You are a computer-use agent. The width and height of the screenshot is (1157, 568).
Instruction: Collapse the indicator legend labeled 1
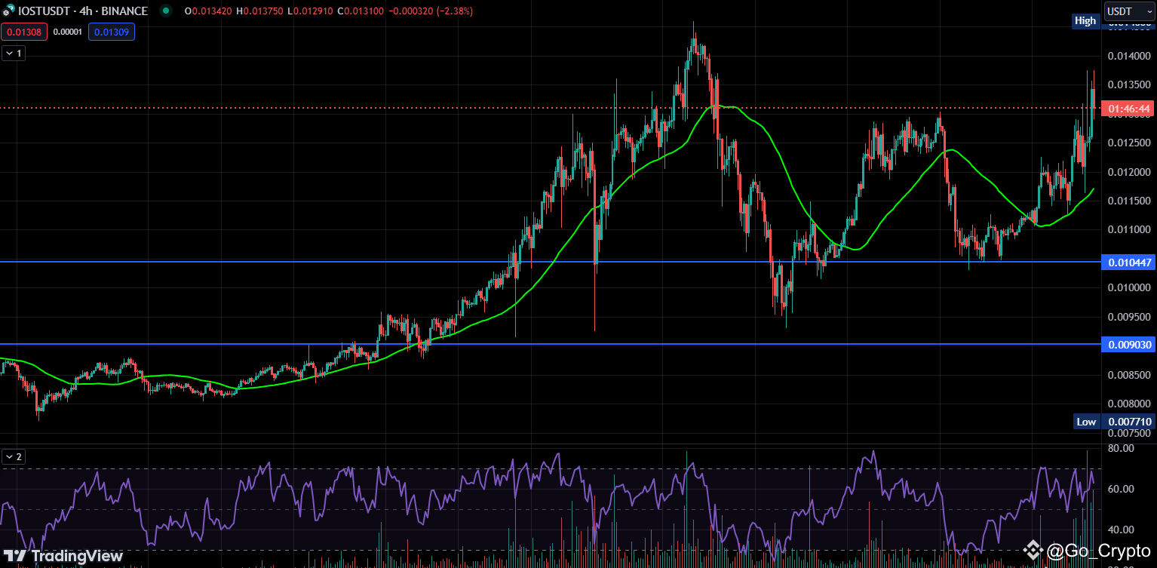pos(14,53)
